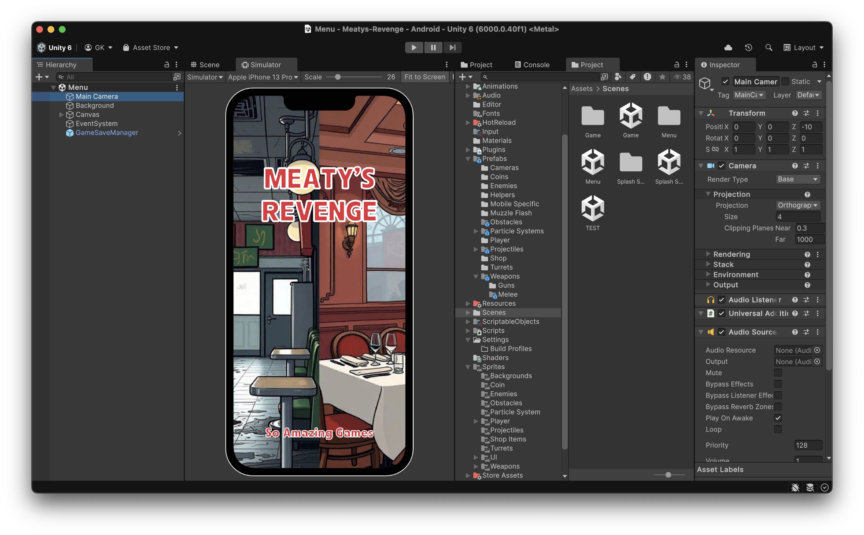This screenshot has width=864, height=535.
Task: Open the GK account dropdown
Action: point(99,48)
